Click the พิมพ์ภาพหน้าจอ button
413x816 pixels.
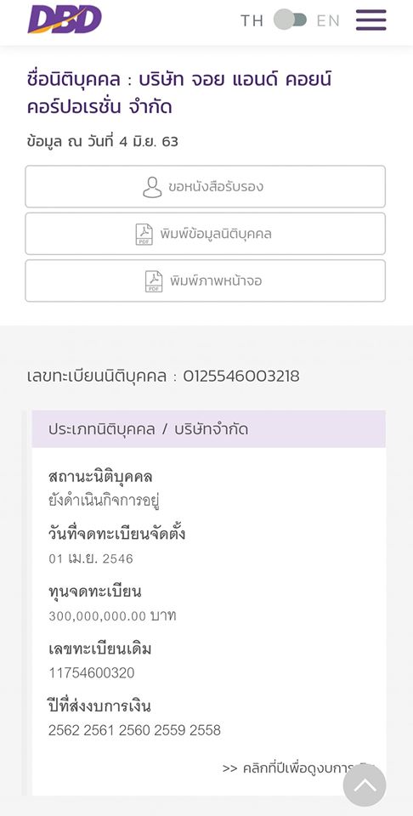pyautogui.click(x=206, y=280)
